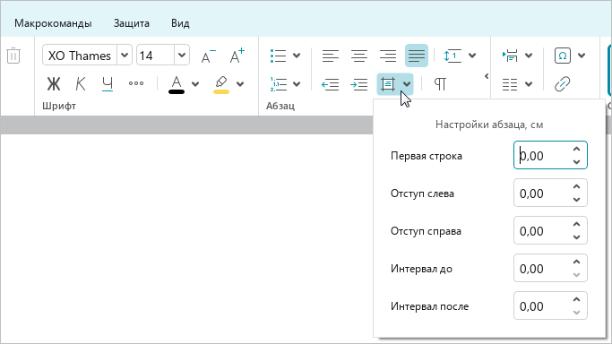
Task: Open columns dropdown arrow
Action: pos(529,84)
